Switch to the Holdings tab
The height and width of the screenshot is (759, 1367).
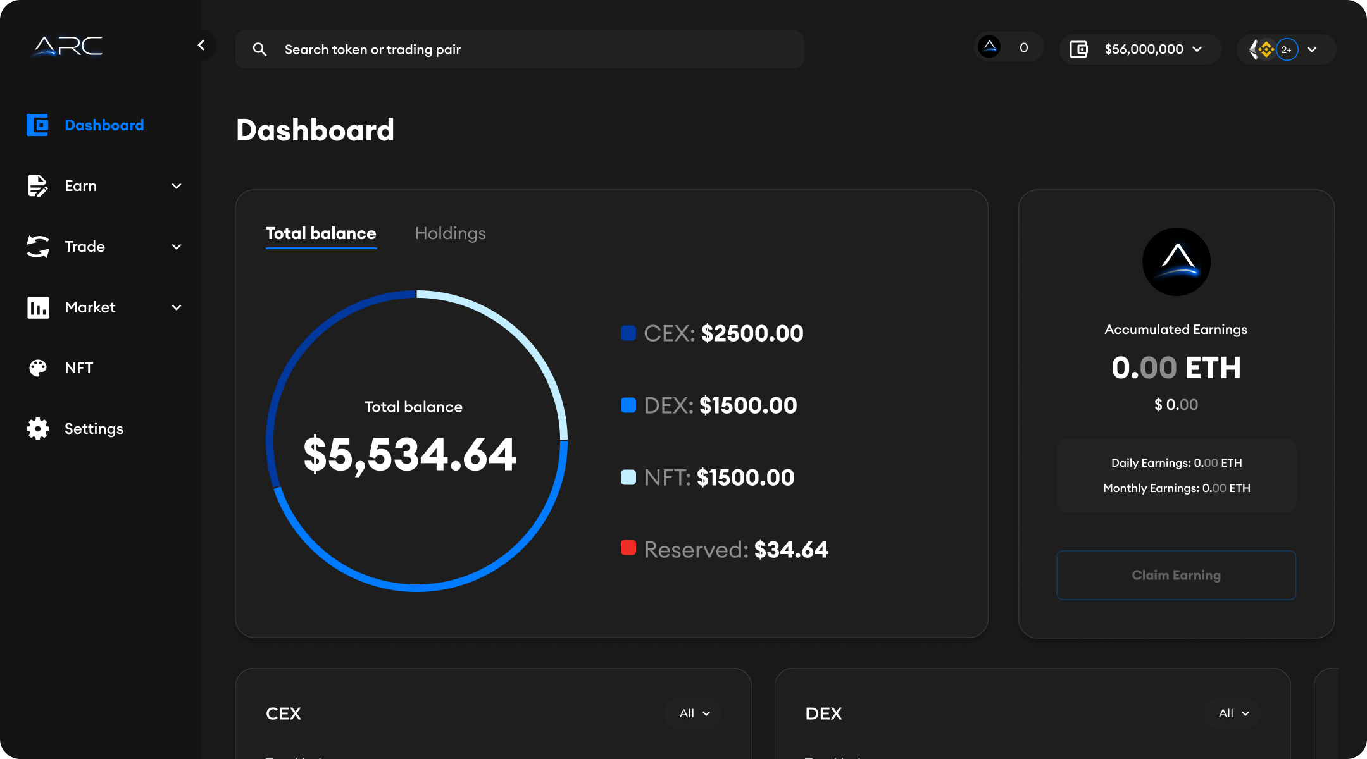click(x=450, y=233)
